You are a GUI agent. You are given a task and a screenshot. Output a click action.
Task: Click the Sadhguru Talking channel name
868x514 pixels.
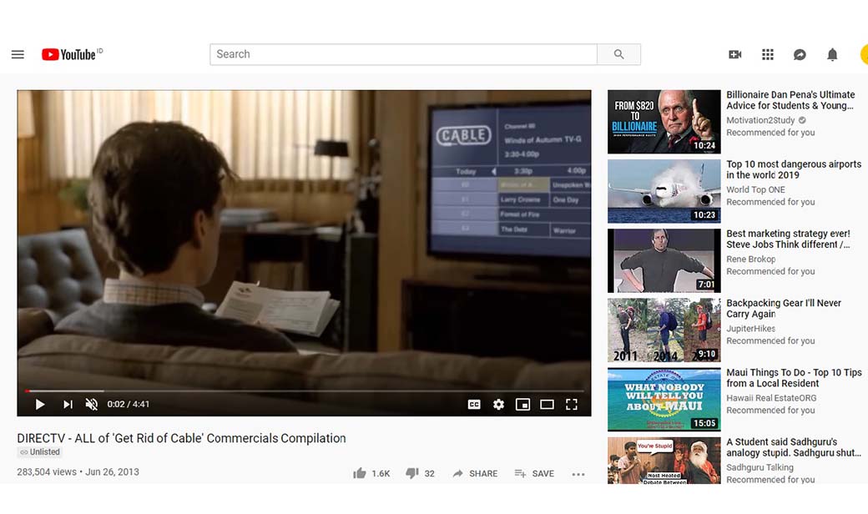759,467
